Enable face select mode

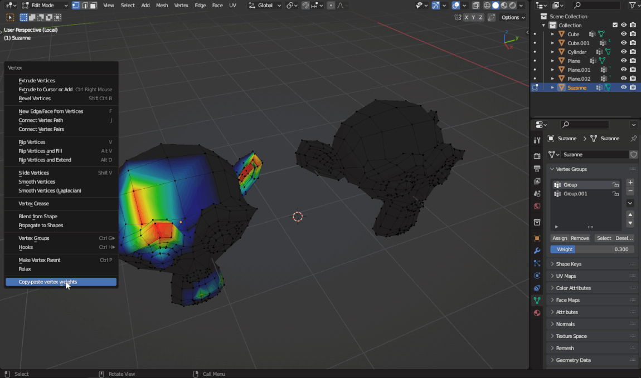point(94,6)
